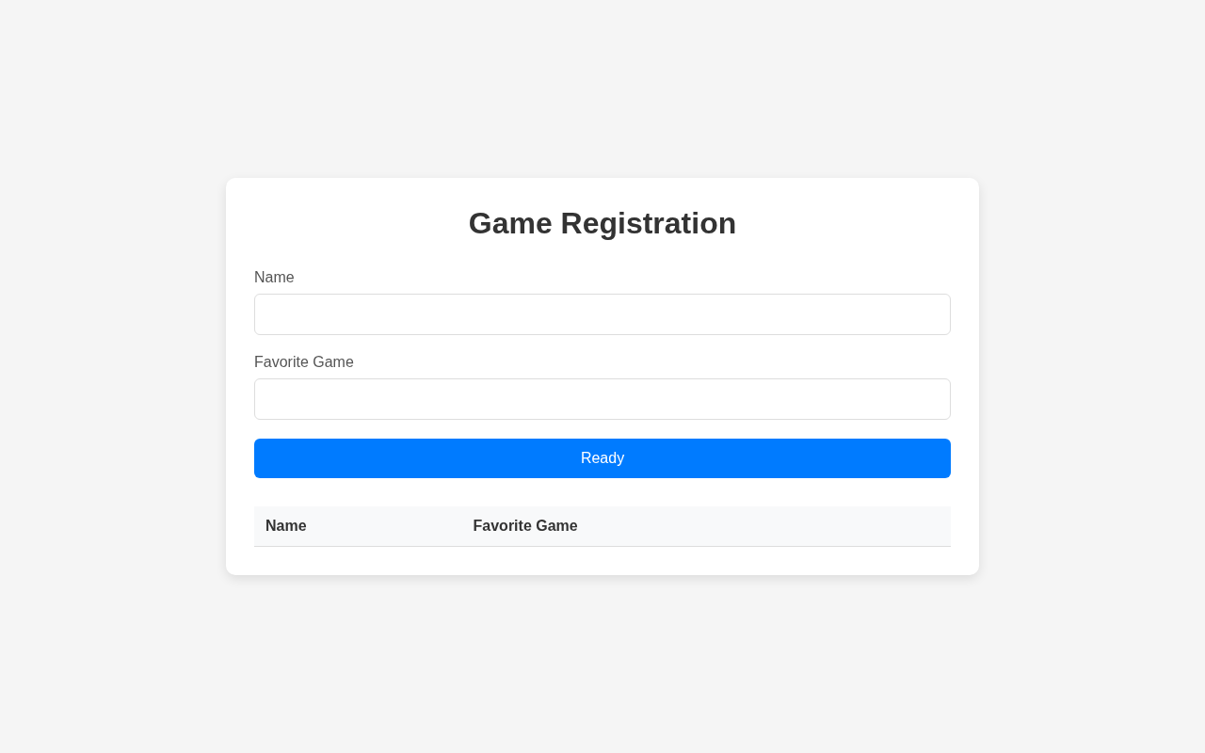Select the Favorite Game column header

pos(525,526)
